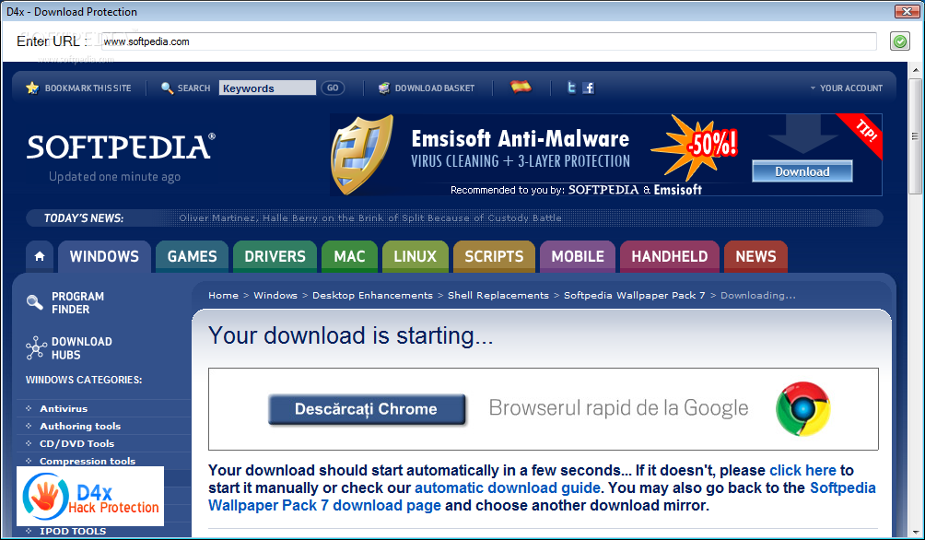Click the Bookmark This Site text link
Image resolution: width=925 pixels, height=540 pixels.
tap(88, 88)
